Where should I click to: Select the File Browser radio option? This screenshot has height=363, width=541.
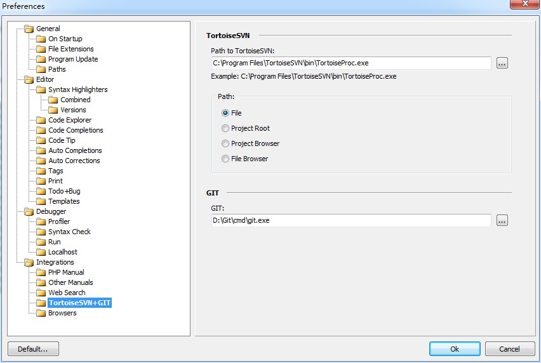(225, 159)
